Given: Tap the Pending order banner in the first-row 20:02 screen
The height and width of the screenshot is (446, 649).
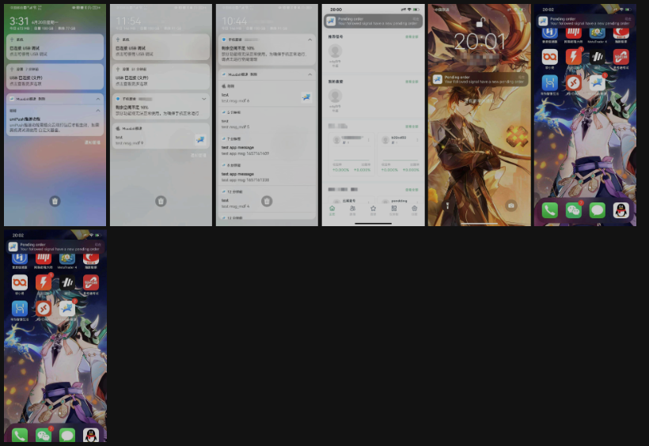Looking at the screenshot, I should 585,21.
